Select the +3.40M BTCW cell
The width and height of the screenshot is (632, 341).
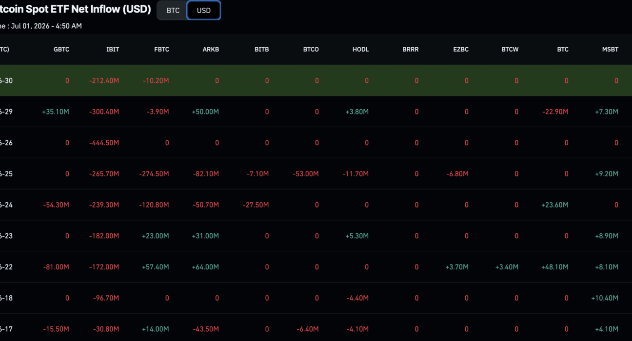[x=507, y=267]
